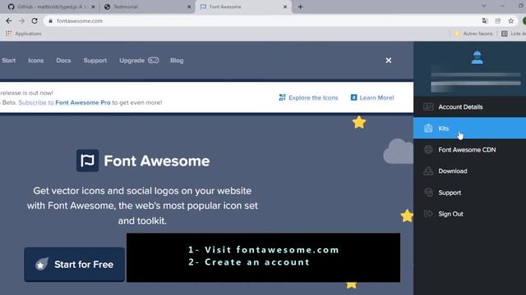
Task: Go to the Start nav link
Action: pyautogui.click(x=9, y=61)
